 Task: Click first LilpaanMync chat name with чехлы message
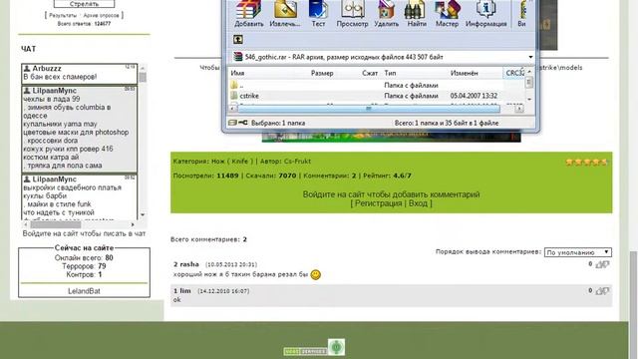55,91
